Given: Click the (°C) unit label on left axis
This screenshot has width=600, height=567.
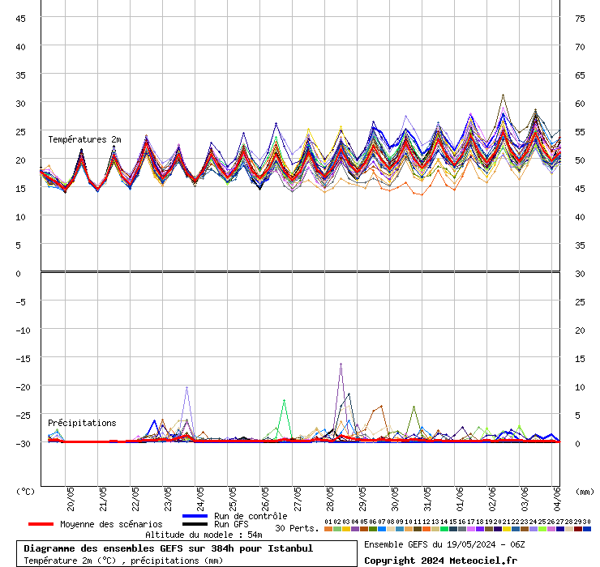Looking at the screenshot, I should click(x=25, y=491).
